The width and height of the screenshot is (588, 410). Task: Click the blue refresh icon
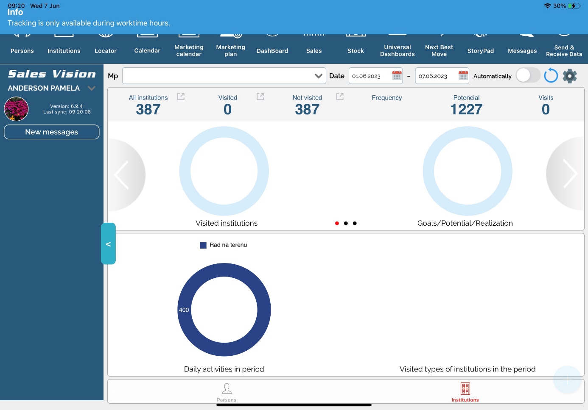[551, 76]
